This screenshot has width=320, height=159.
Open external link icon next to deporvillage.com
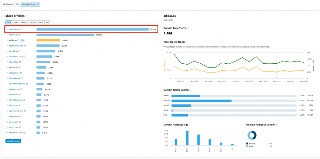(x=25, y=46)
